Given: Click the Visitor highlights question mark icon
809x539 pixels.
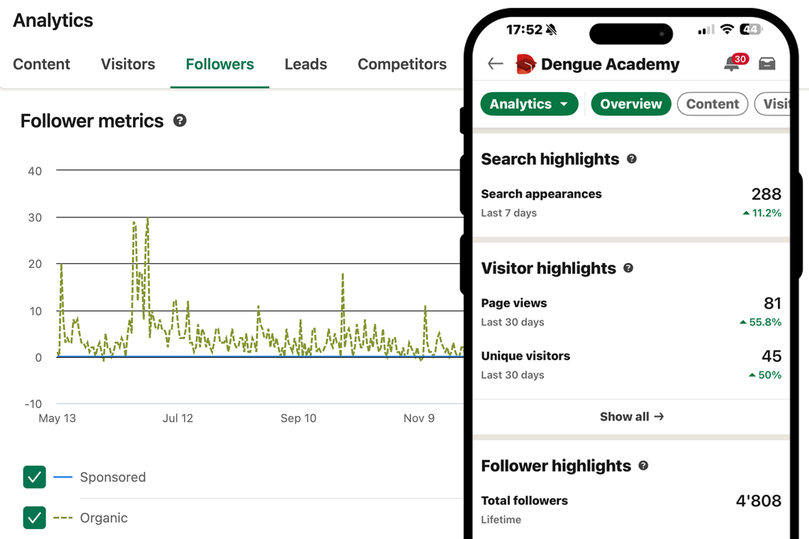Looking at the screenshot, I should [x=628, y=268].
